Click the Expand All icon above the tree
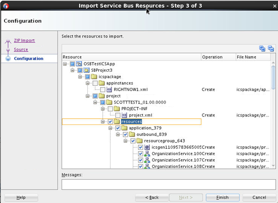Viewport: 278px width, 203px height. 262,49
